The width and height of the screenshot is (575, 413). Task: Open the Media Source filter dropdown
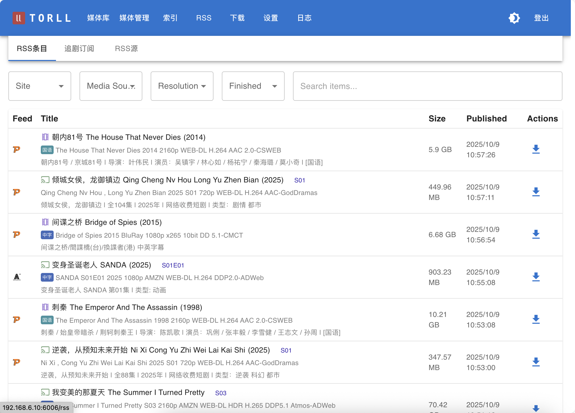coord(111,86)
